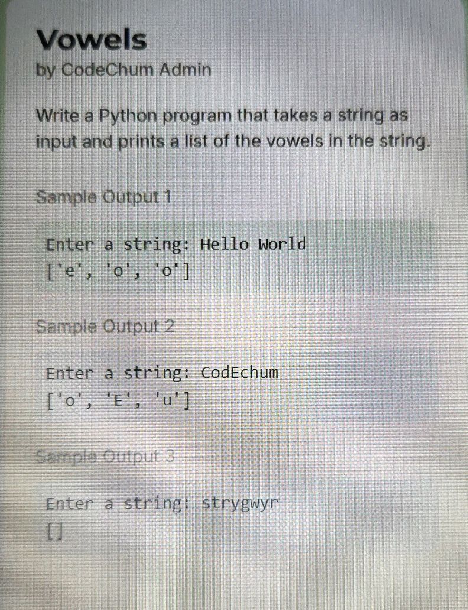Click the first sample output code box
Viewport: 468px width, 610px height.
coord(236,256)
